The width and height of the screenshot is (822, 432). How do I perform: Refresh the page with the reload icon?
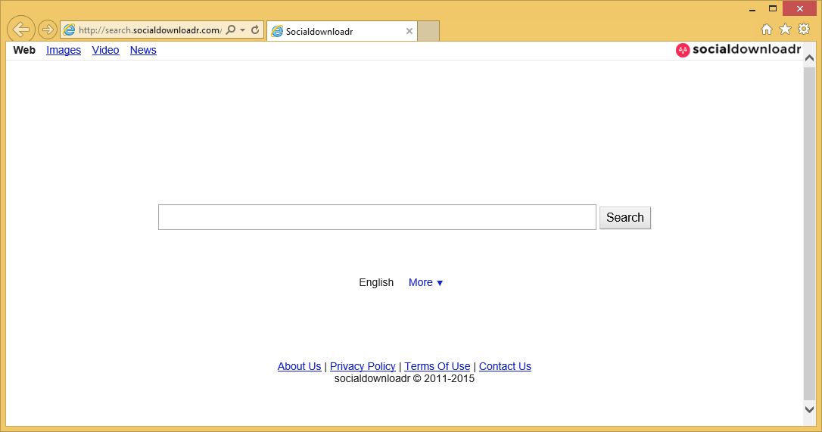[x=255, y=30]
